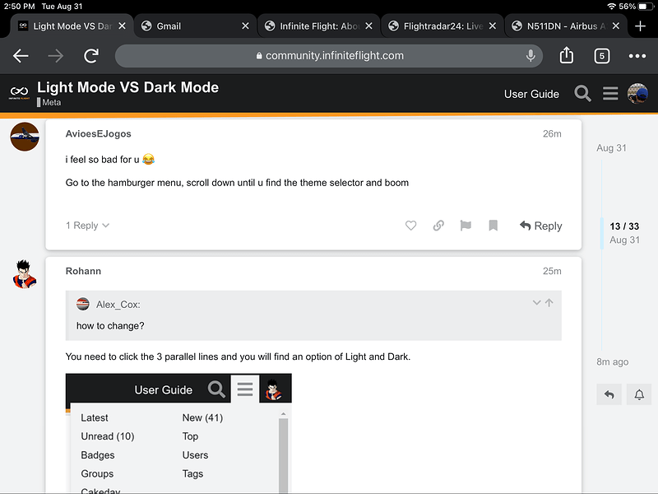Click the text 'how to change?'
The width and height of the screenshot is (658, 494).
click(x=110, y=326)
